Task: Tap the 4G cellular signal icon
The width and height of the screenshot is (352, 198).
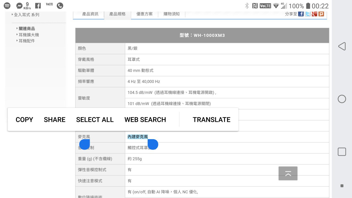Action: click(284, 6)
